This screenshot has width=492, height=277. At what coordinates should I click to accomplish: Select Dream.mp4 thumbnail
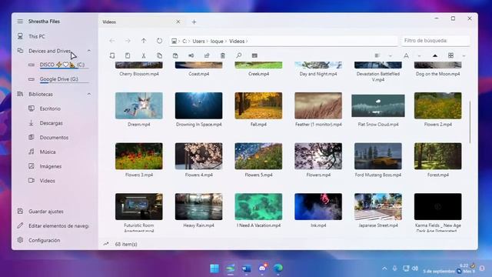click(139, 105)
